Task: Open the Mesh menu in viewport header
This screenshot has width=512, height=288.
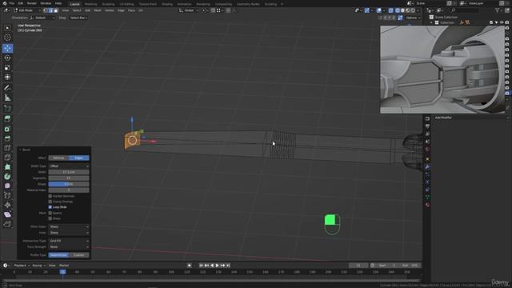Action: point(98,10)
